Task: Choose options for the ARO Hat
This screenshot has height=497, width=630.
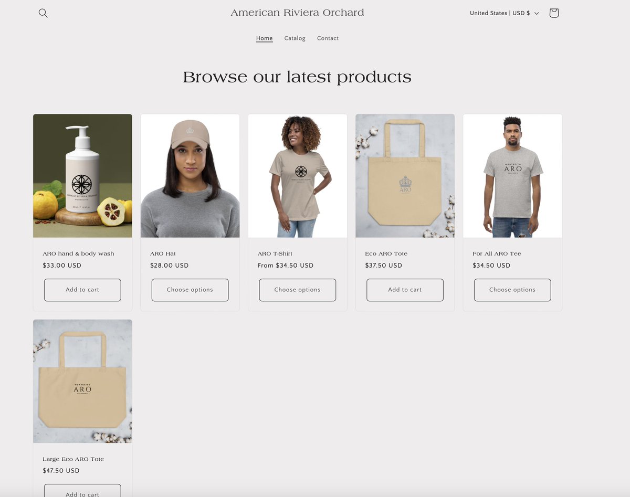Action: pos(190,290)
